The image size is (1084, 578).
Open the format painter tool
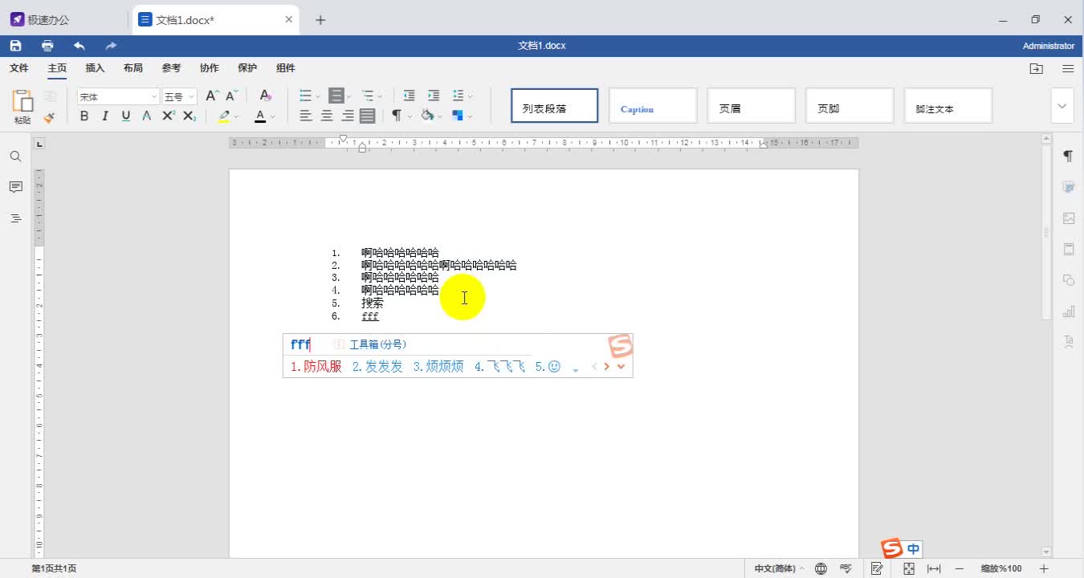point(50,117)
